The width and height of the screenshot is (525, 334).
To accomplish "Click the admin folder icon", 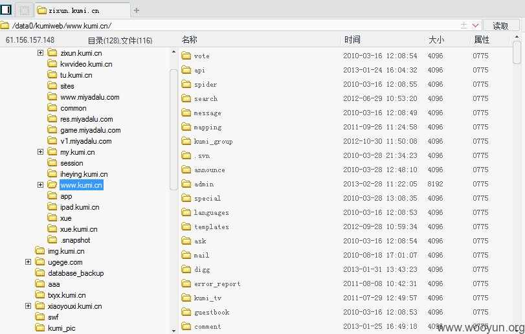I will [186, 184].
